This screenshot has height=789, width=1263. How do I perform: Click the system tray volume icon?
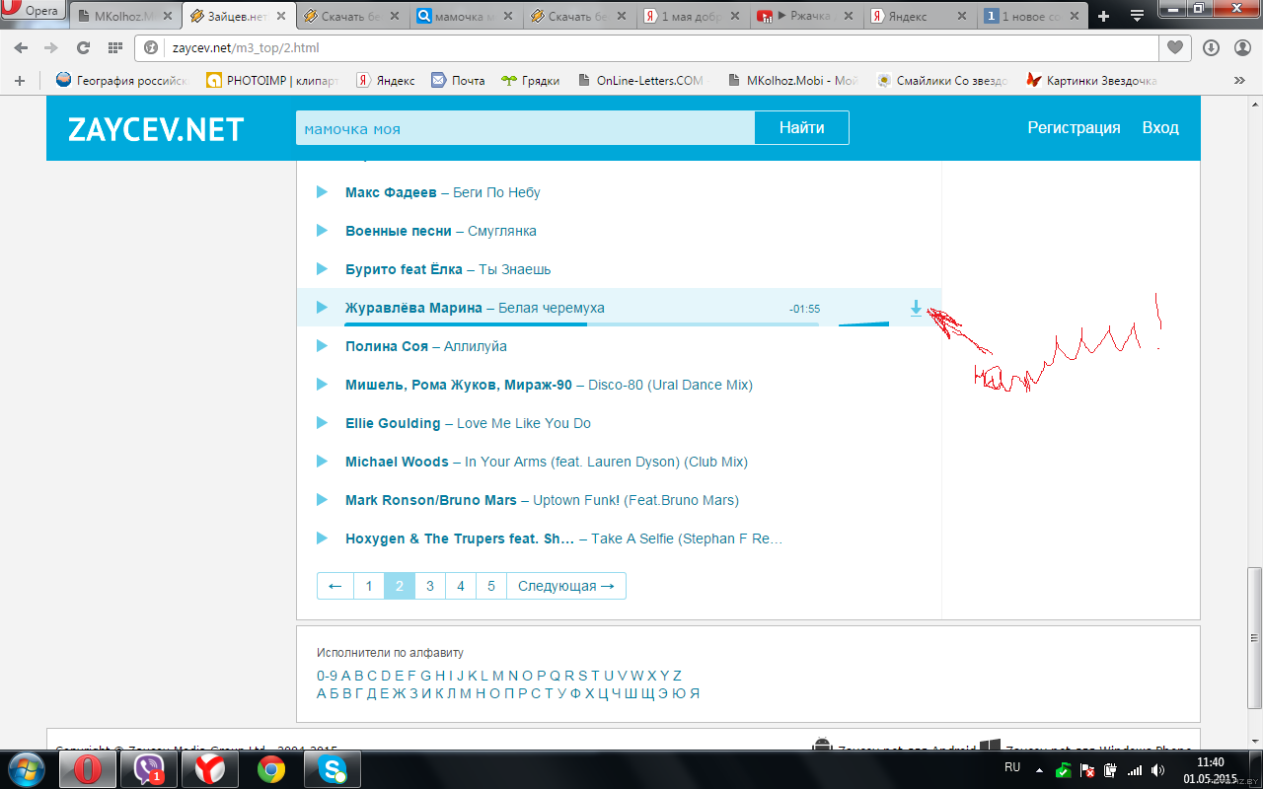(x=1156, y=769)
